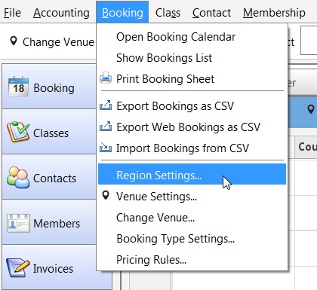Click the Classes checklist icon
The height and width of the screenshot is (290, 317).
18,132
